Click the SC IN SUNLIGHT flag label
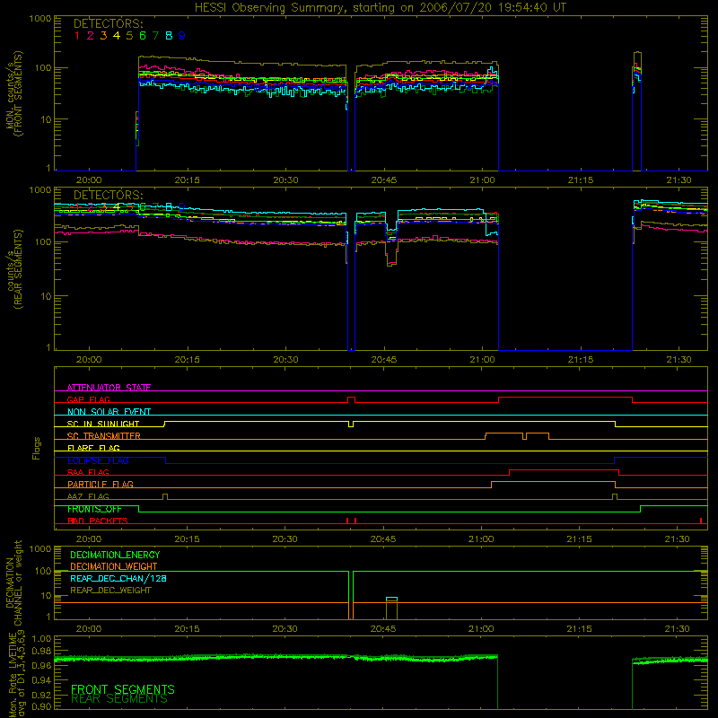Viewport: 718px width, 718px height. [x=103, y=424]
